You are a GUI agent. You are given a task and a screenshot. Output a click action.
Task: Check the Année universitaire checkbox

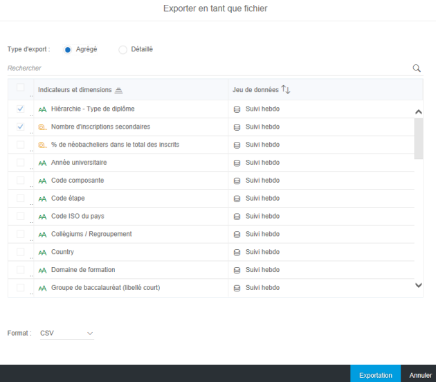[20, 163]
